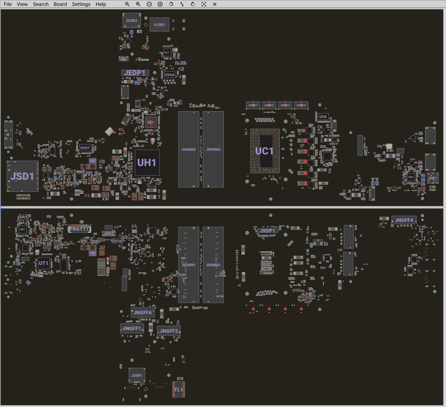Click the magnifier zoom-out icon

(127, 4)
